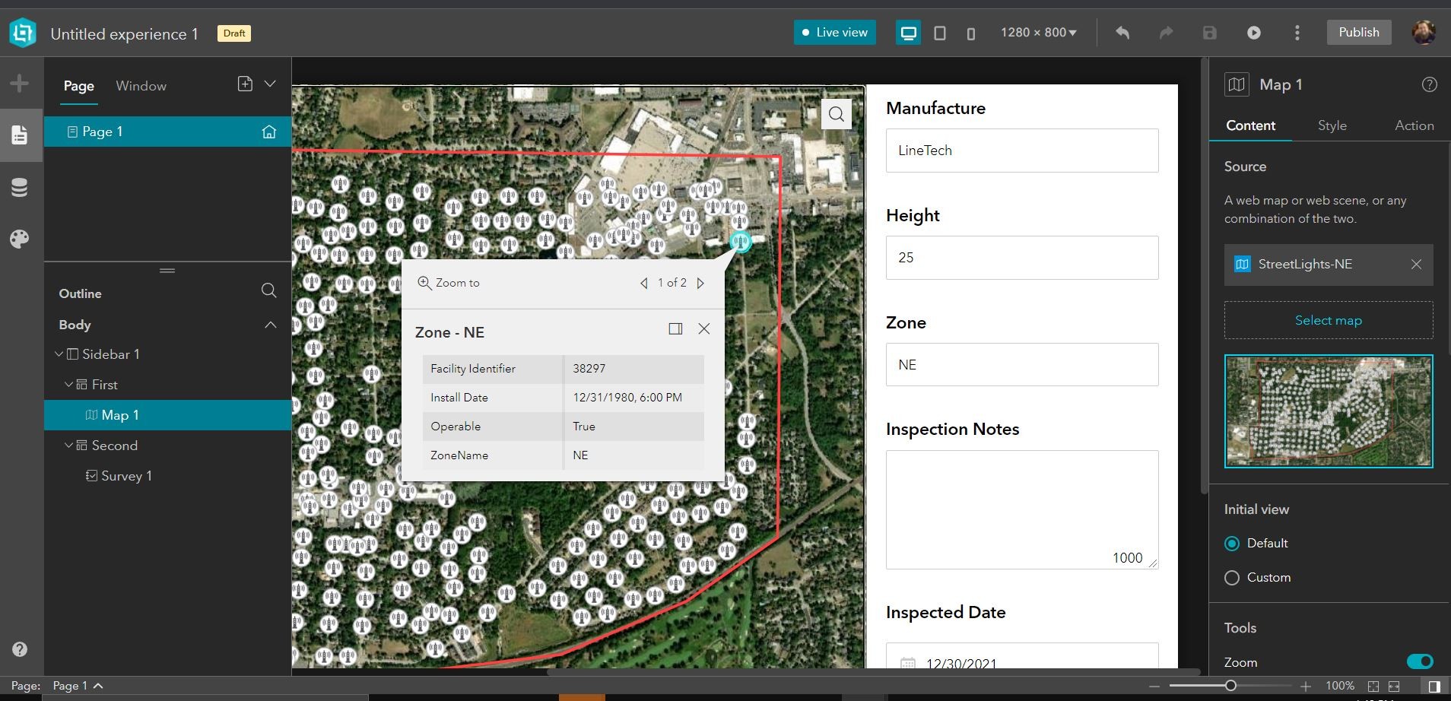Open the user account avatar

(1424, 32)
